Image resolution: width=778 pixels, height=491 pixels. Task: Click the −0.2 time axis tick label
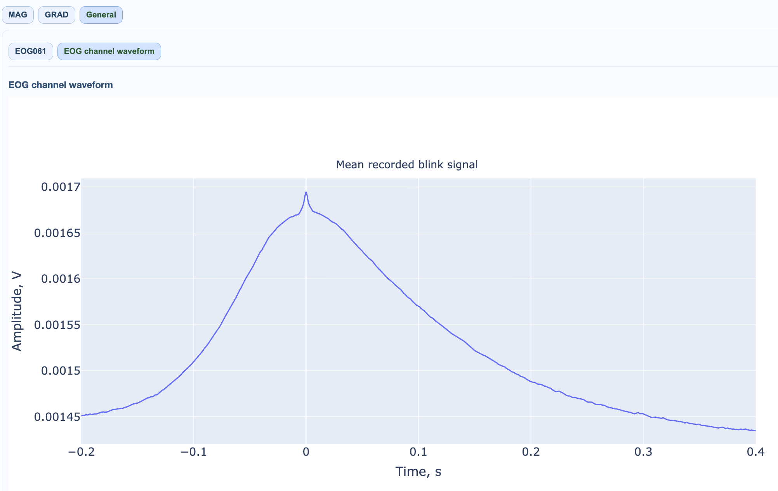click(81, 452)
